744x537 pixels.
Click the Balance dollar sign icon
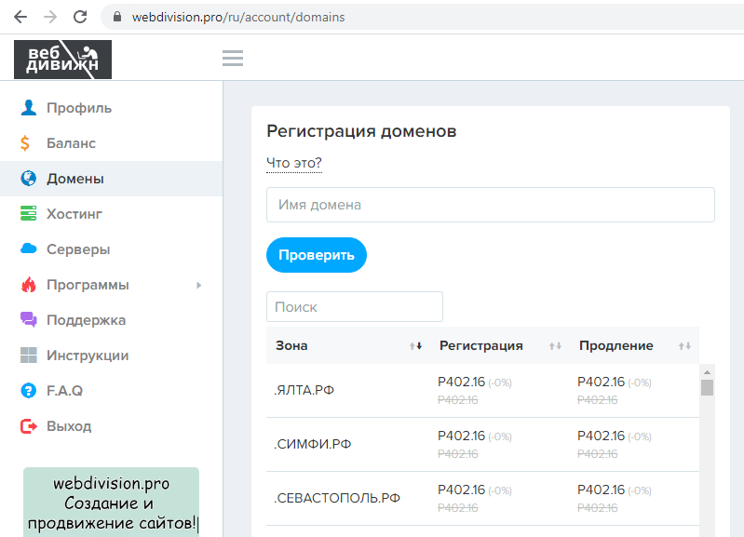pyautogui.click(x=28, y=143)
